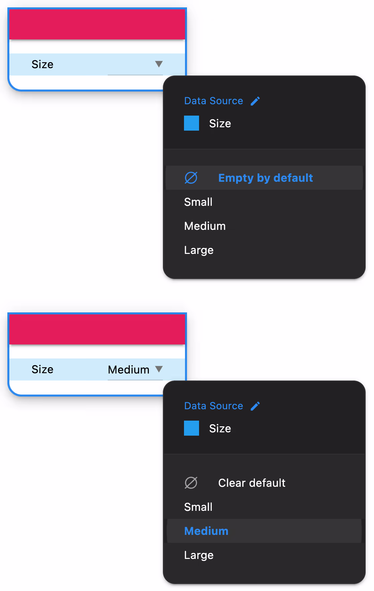Click the Clear default option

tap(252, 483)
